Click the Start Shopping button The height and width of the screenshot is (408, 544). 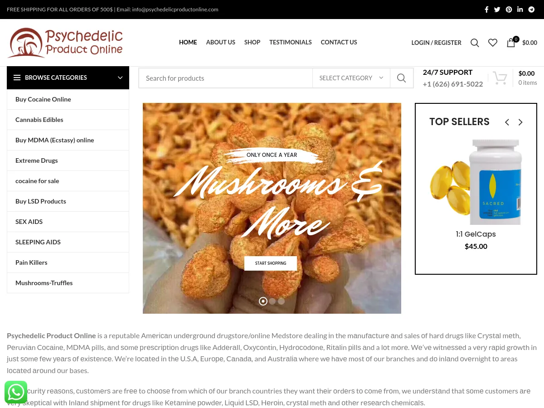point(271,263)
